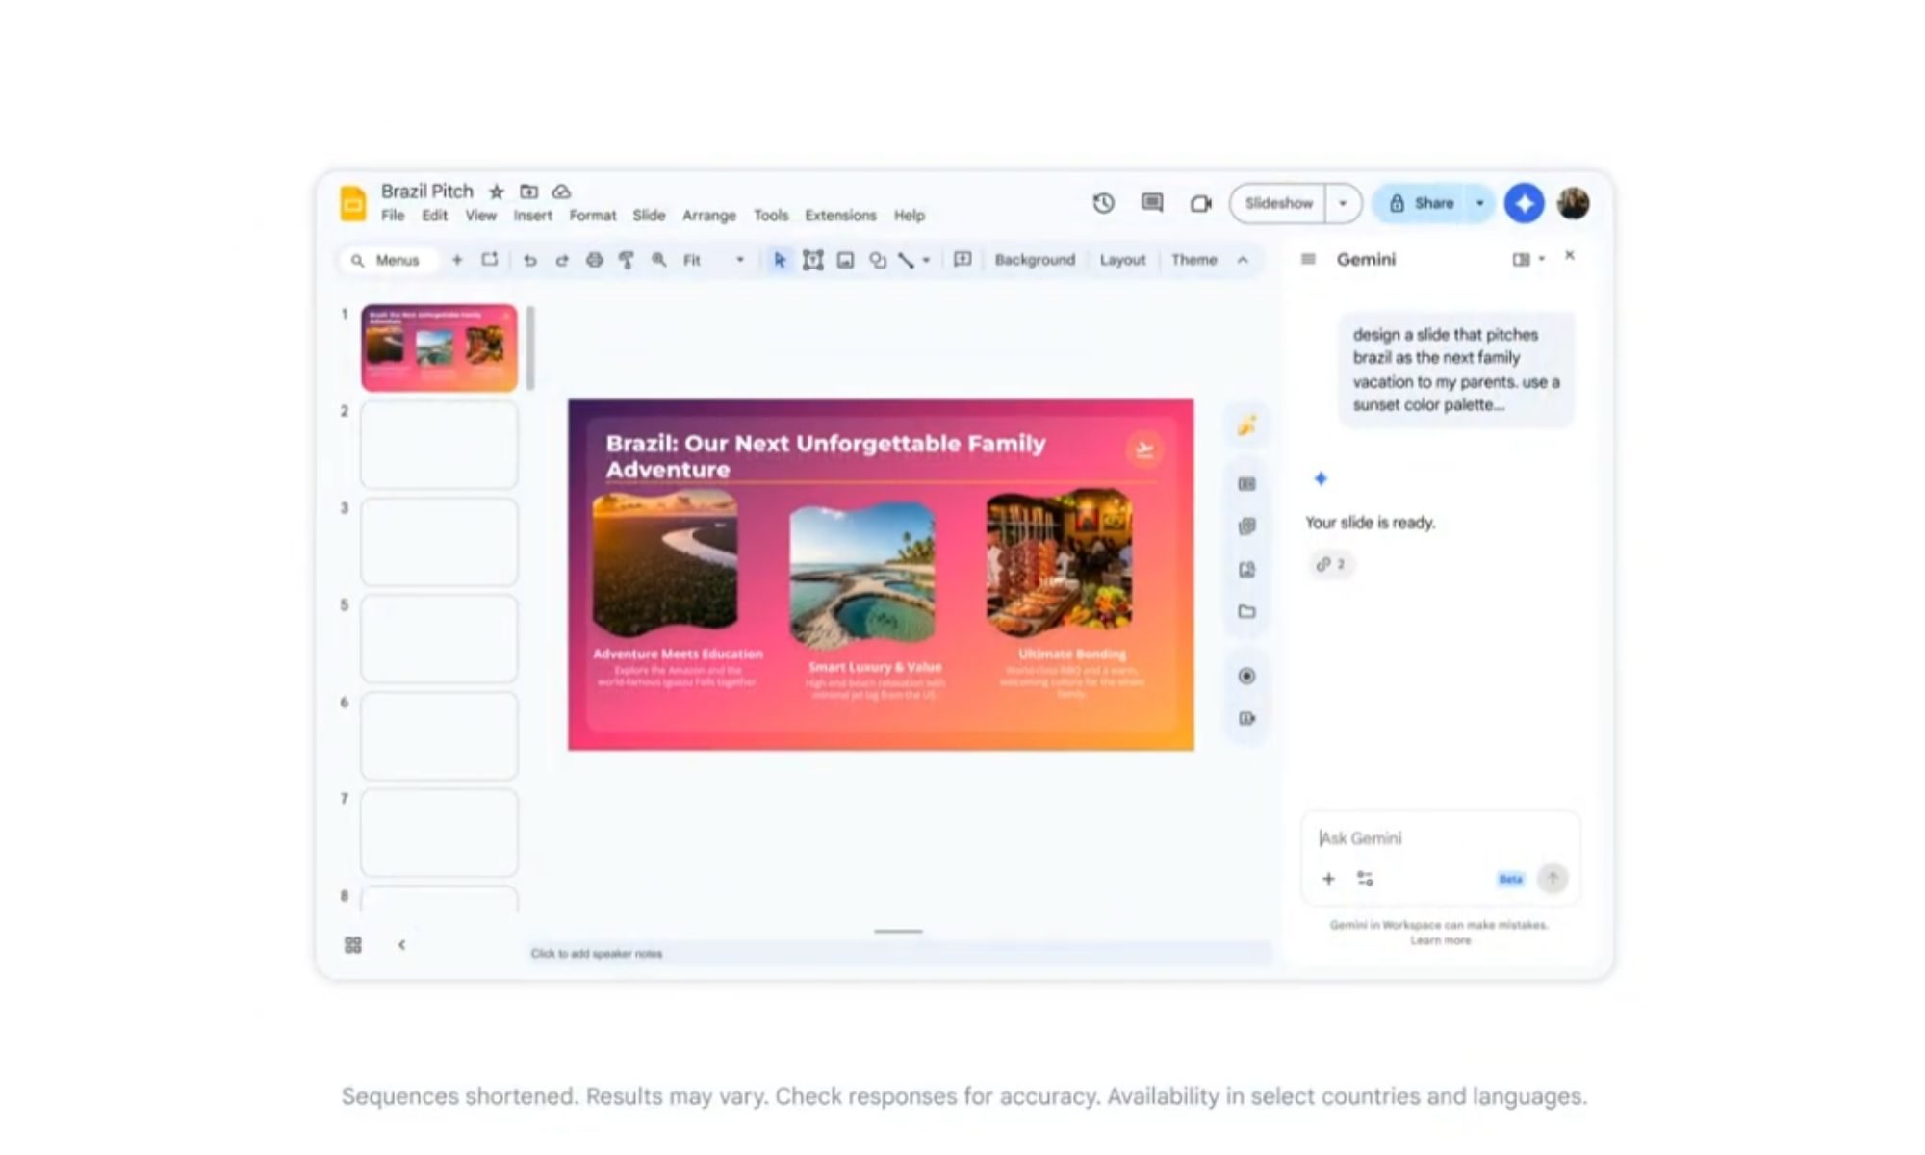Open version history clock icon
The height and width of the screenshot is (1155, 1925).
click(1103, 203)
